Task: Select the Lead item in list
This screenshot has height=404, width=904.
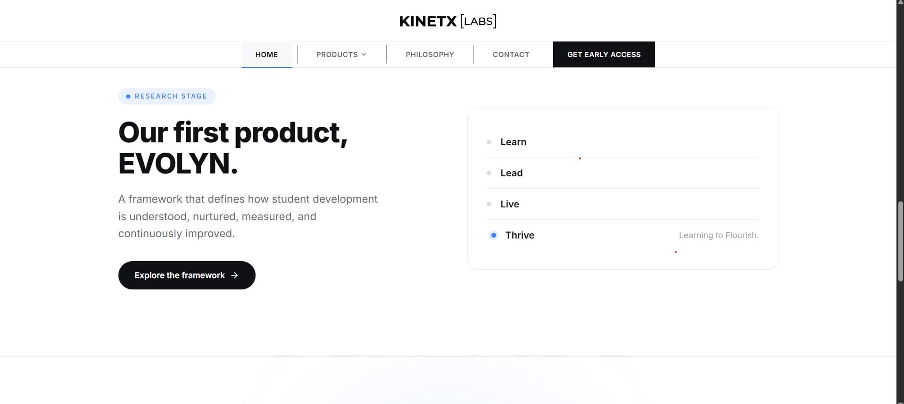Action: (x=622, y=173)
